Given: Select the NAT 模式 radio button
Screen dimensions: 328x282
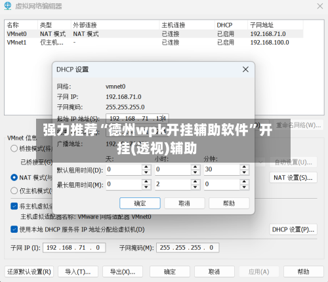Looking at the screenshot, I should pyautogui.click(x=14, y=177).
